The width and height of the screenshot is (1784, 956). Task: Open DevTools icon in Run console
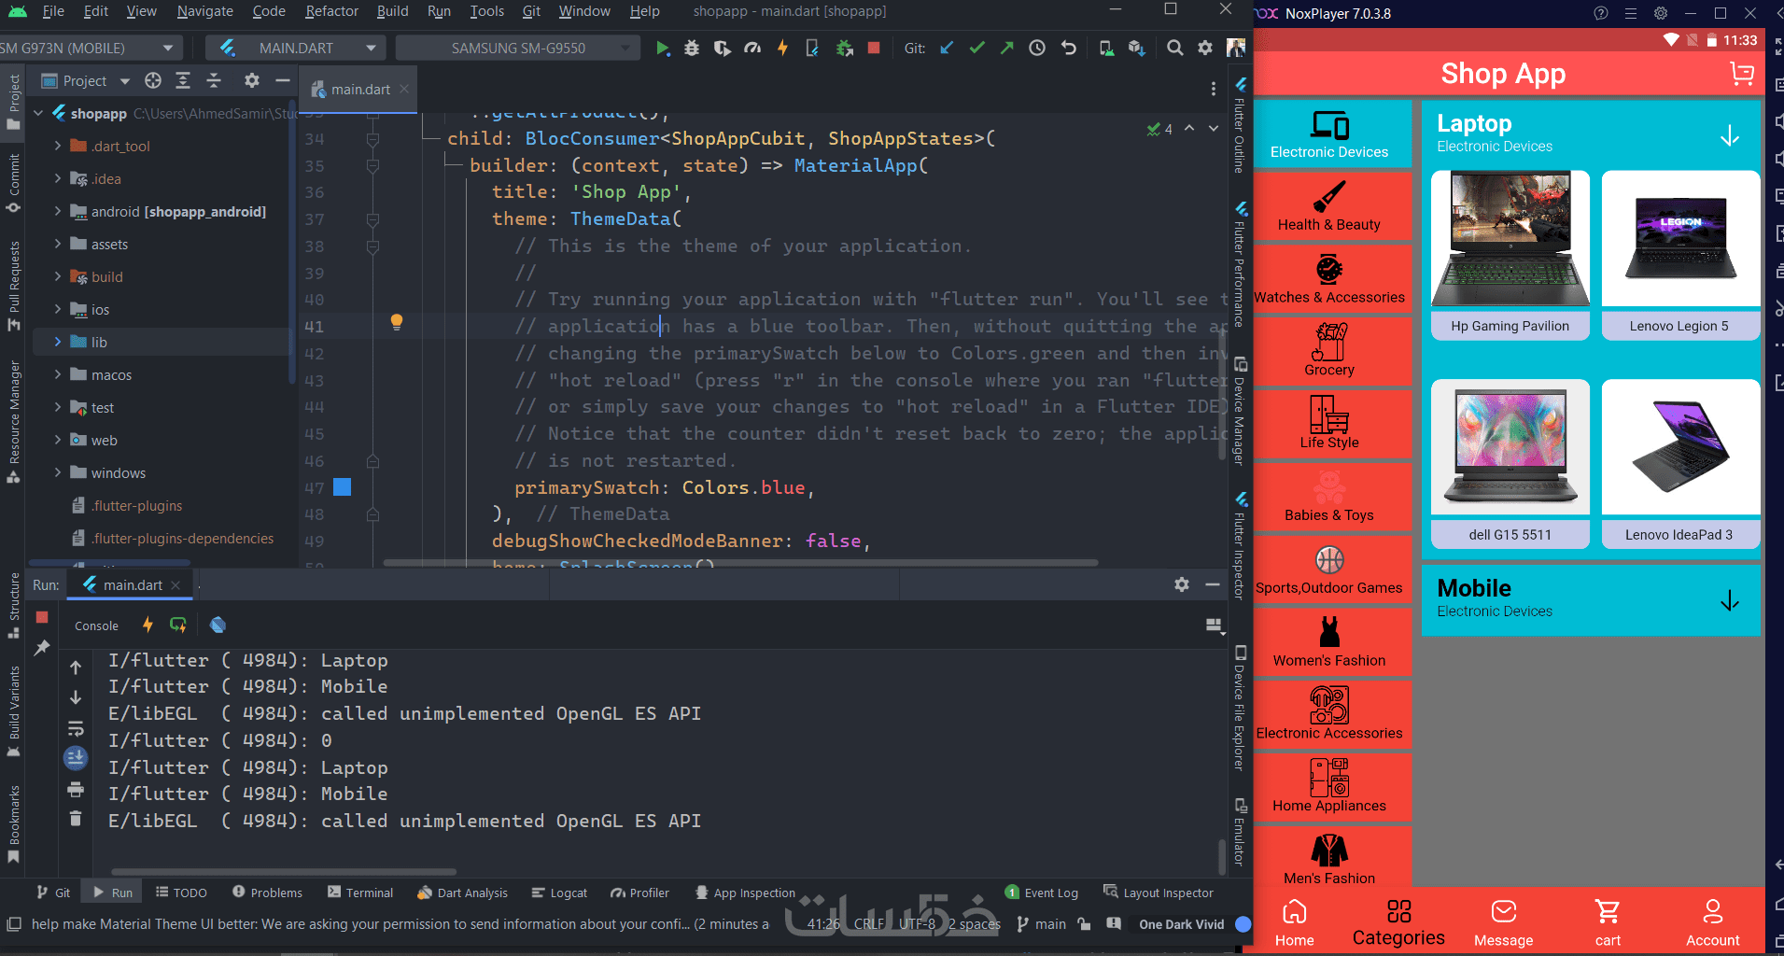coord(218,625)
